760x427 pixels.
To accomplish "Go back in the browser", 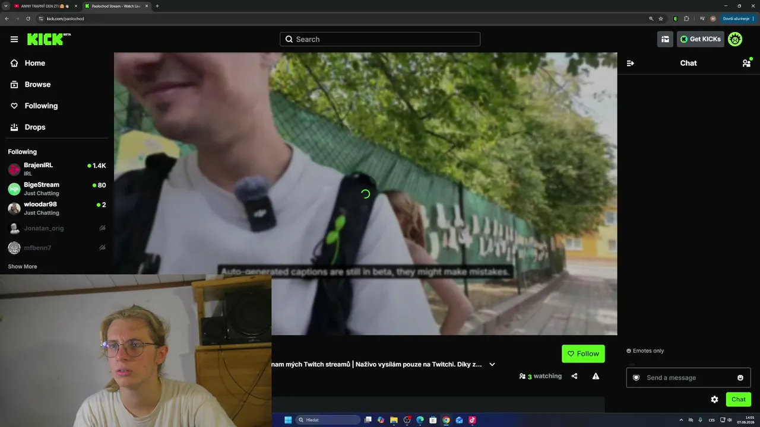I will [x=7, y=18].
